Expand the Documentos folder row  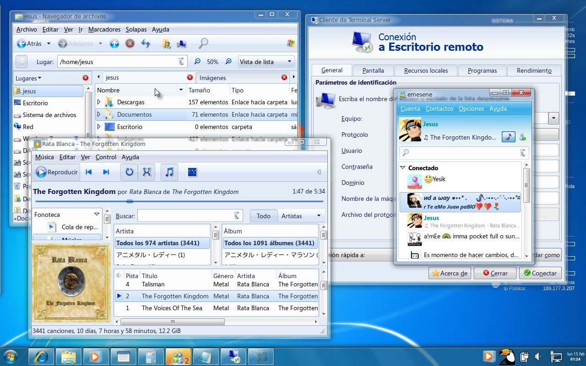(x=99, y=114)
